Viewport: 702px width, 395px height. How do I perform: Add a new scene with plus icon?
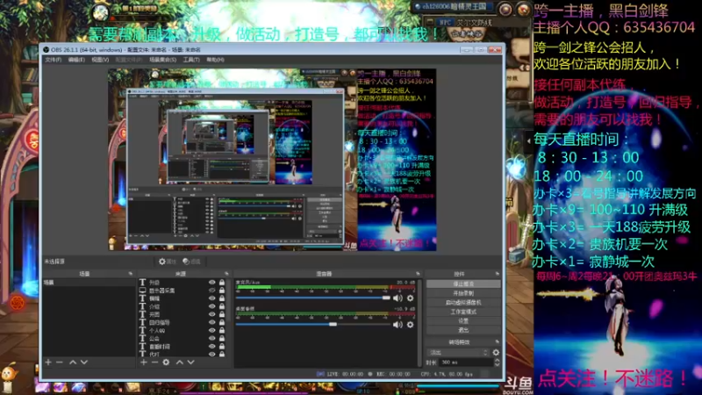click(48, 363)
